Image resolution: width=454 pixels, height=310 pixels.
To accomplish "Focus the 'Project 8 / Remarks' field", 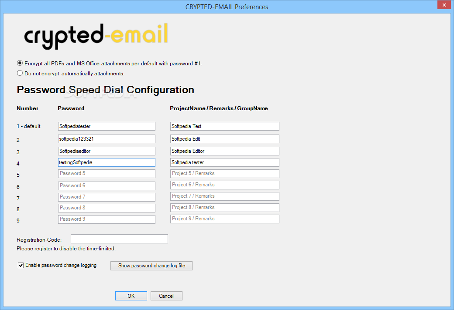I will (225, 207).
